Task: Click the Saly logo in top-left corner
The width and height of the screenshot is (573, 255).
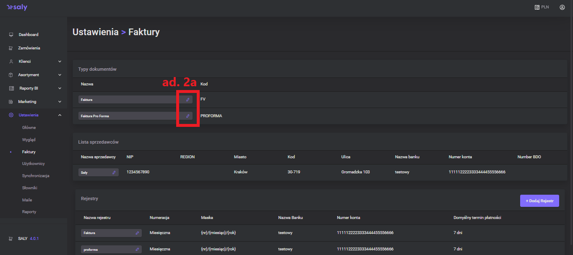Action: tap(17, 8)
